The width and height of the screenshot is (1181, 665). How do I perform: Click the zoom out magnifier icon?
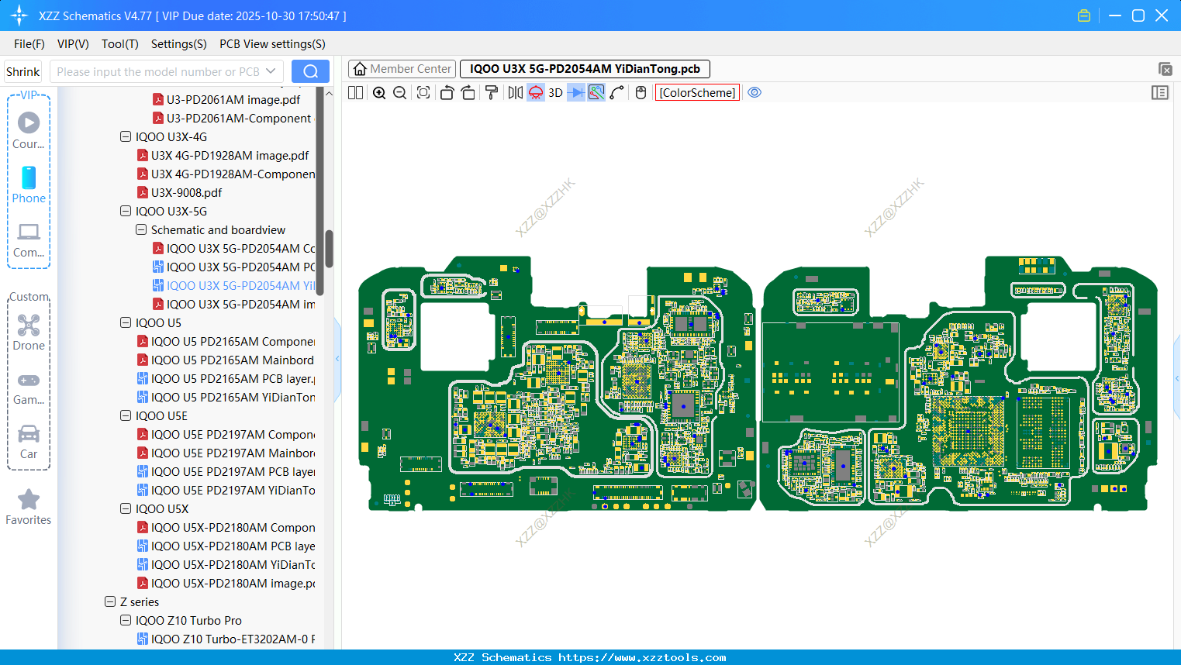pyautogui.click(x=400, y=93)
